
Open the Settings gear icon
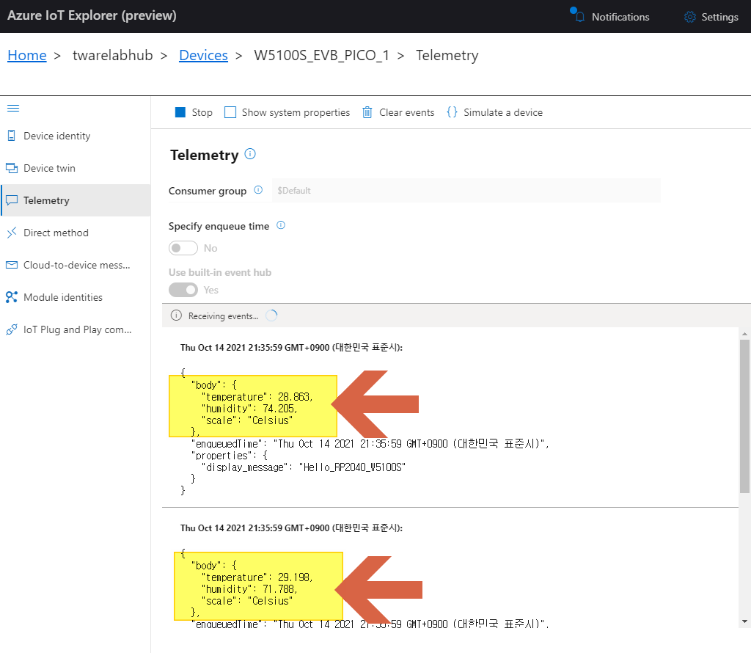tap(689, 17)
